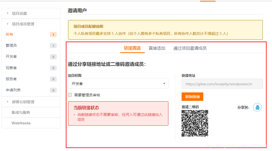Screen dimensions: 272x151
Task: Click the 邀请用户 page title
Action: coord(77,11)
